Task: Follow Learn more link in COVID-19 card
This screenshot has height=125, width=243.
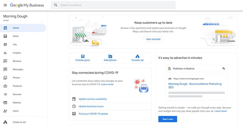Action: 107,84
